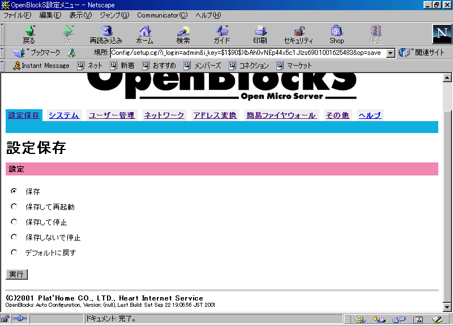Click the status bar security lock icon

click(5, 319)
